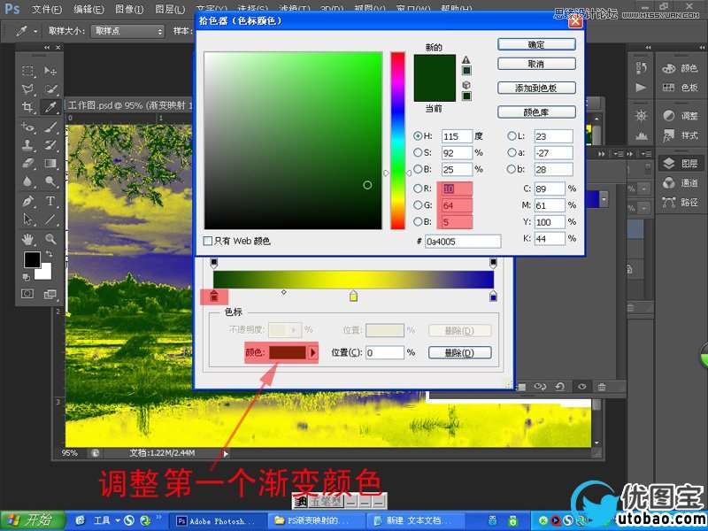
Task: Expand the collapsed toolbox double arrows
Action: tap(47, 47)
